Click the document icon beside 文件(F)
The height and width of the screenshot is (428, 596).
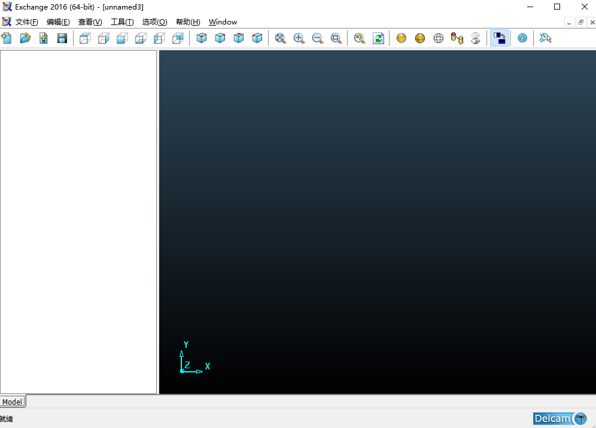(x=7, y=22)
